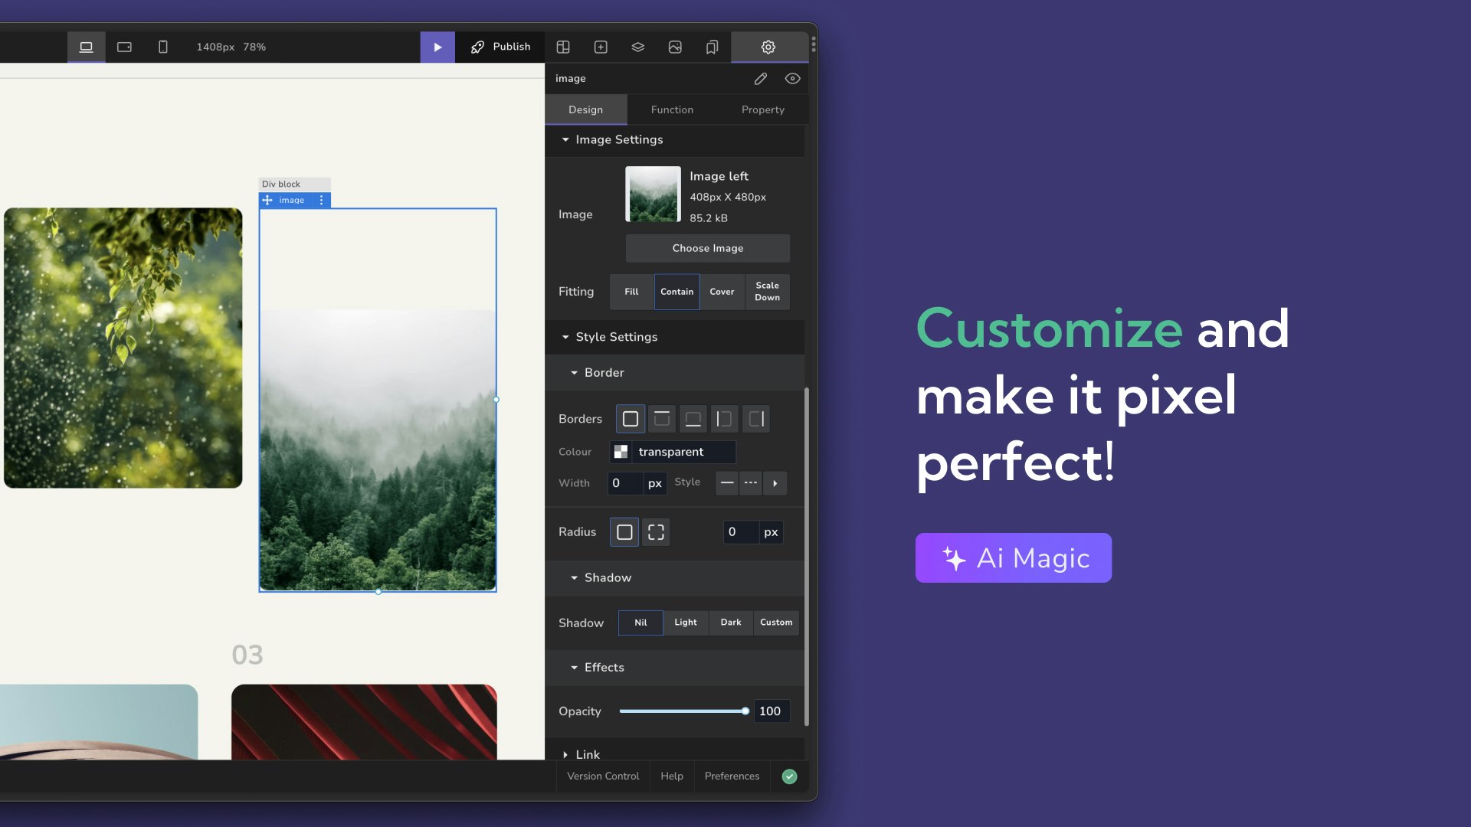
Task: Set fitting to Fill
Action: click(631, 292)
